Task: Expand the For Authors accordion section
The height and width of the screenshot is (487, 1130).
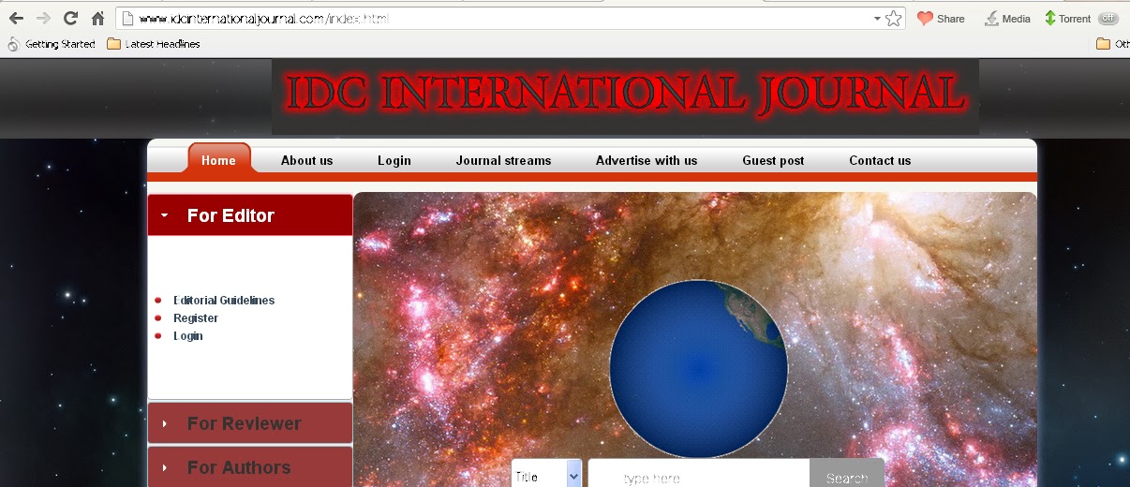Action: [x=250, y=466]
